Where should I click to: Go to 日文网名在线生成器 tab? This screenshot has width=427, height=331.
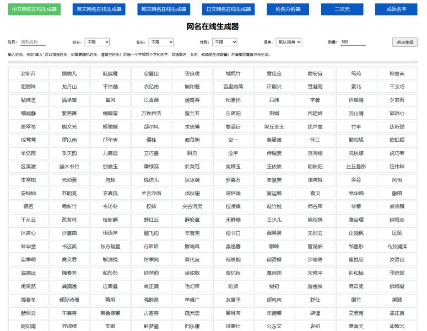(x=229, y=9)
